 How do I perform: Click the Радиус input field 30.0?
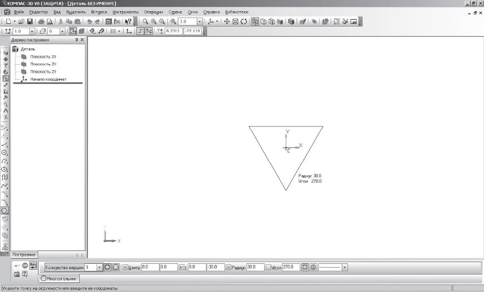coord(255,267)
